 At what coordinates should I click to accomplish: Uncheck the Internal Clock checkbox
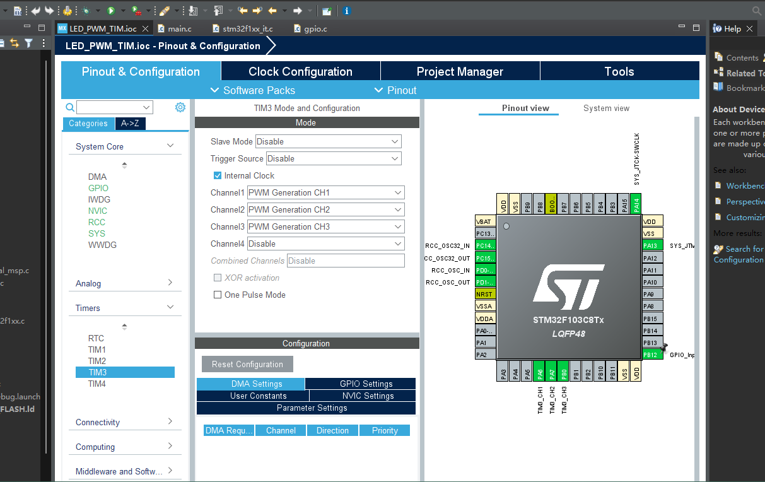(x=218, y=175)
